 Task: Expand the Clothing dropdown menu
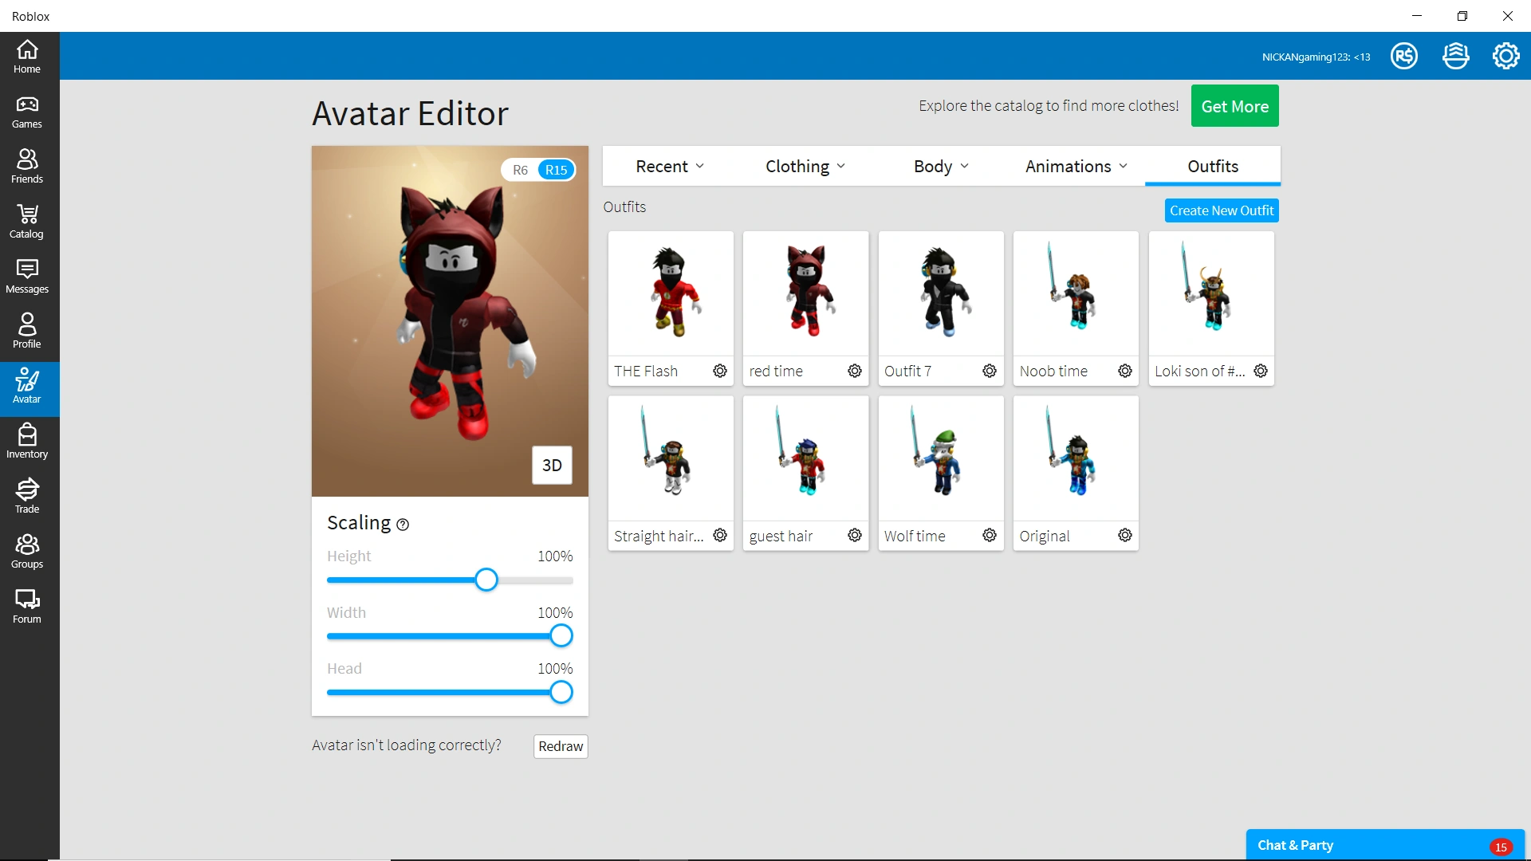805,166
